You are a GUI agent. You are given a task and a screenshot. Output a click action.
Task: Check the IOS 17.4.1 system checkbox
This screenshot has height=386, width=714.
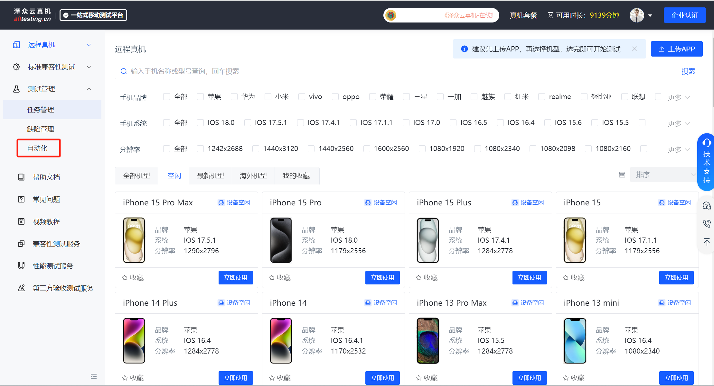[x=300, y=122]
